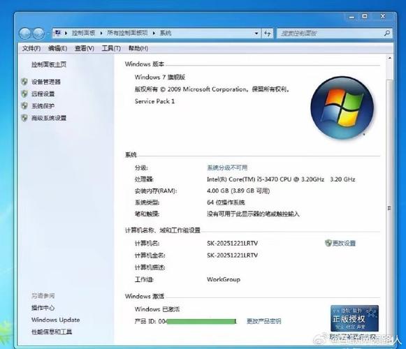The image size is (406, 349).
Task: Click the shield icon next to 系统保护
Action: [24, 105]
